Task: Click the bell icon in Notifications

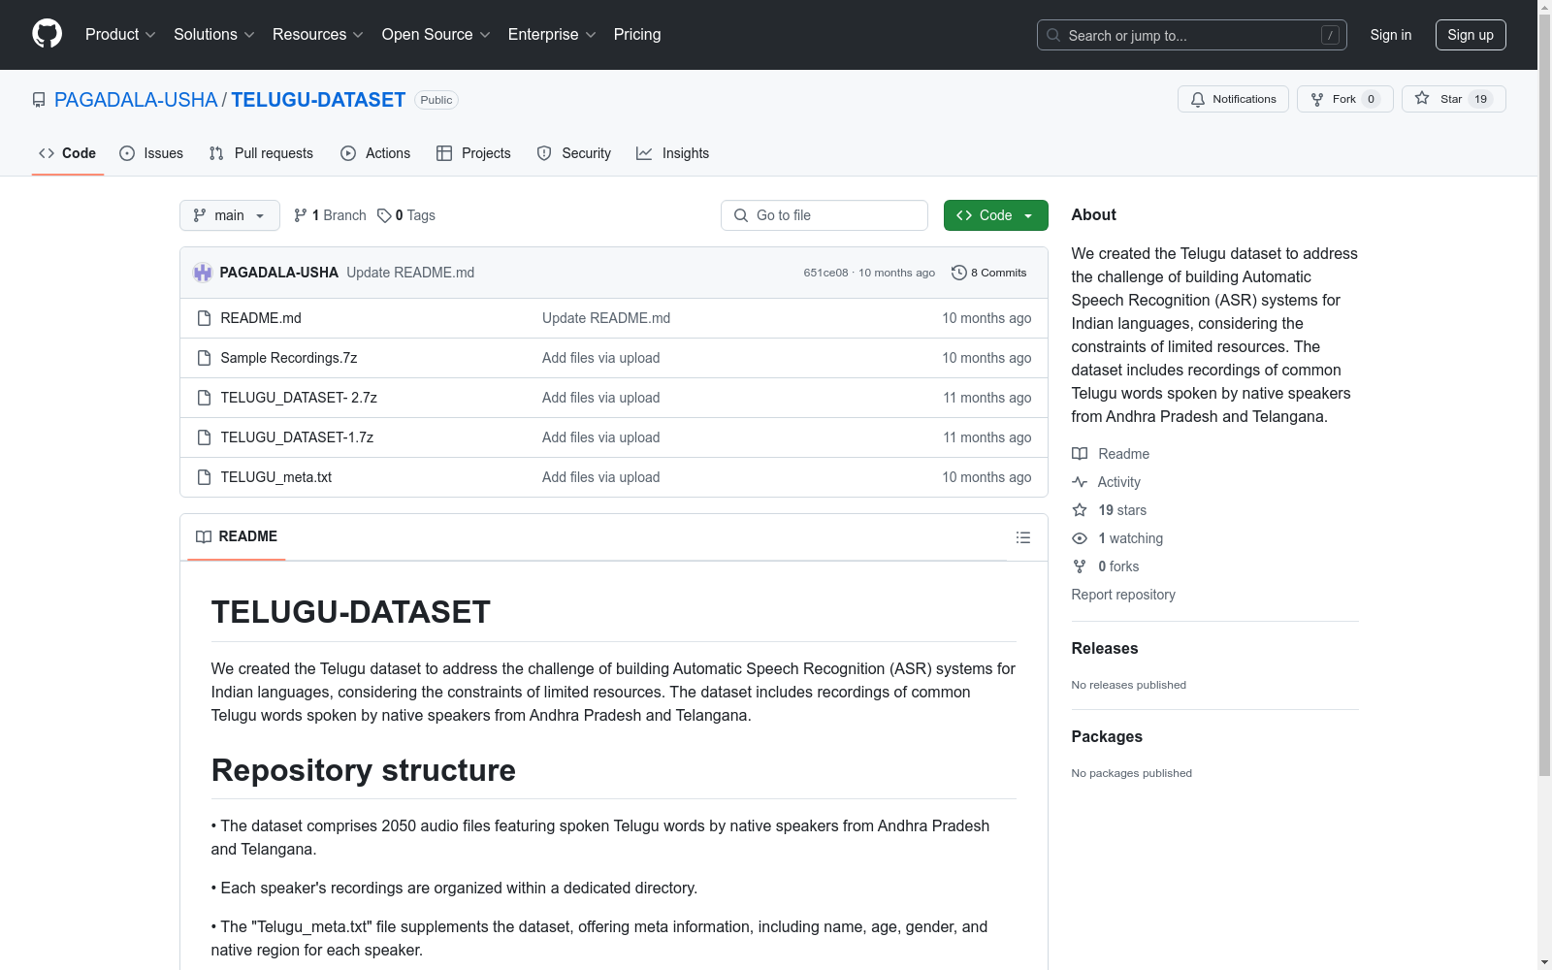Action: tap(1198, 99)
